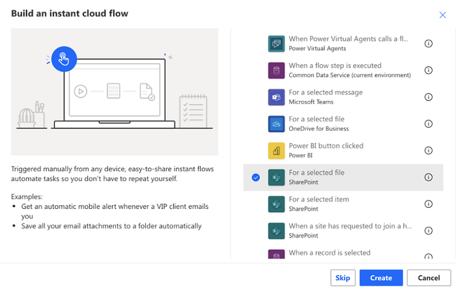Choose 'When a record is selected' trigger

tap(343, 253)
